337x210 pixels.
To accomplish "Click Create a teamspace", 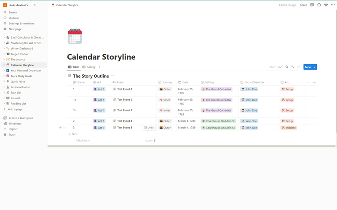I will click(21, 118).
